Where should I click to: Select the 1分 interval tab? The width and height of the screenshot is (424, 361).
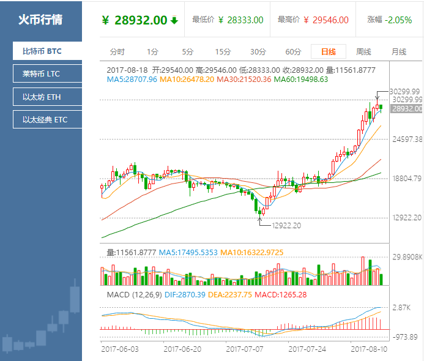(x=152, y=51)
